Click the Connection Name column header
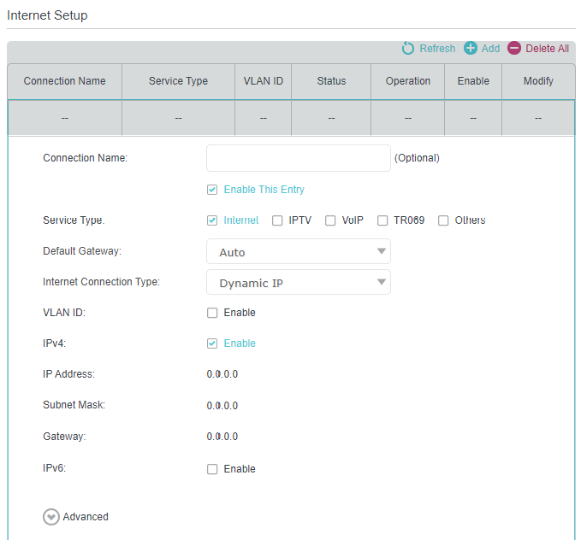This screenshot has height=540, width=581. [x=64, y=81]
